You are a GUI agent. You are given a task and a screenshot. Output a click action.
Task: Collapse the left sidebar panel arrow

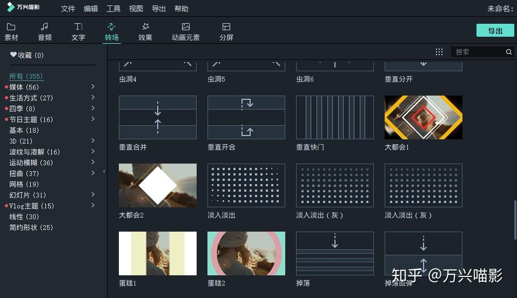[104, 172]
